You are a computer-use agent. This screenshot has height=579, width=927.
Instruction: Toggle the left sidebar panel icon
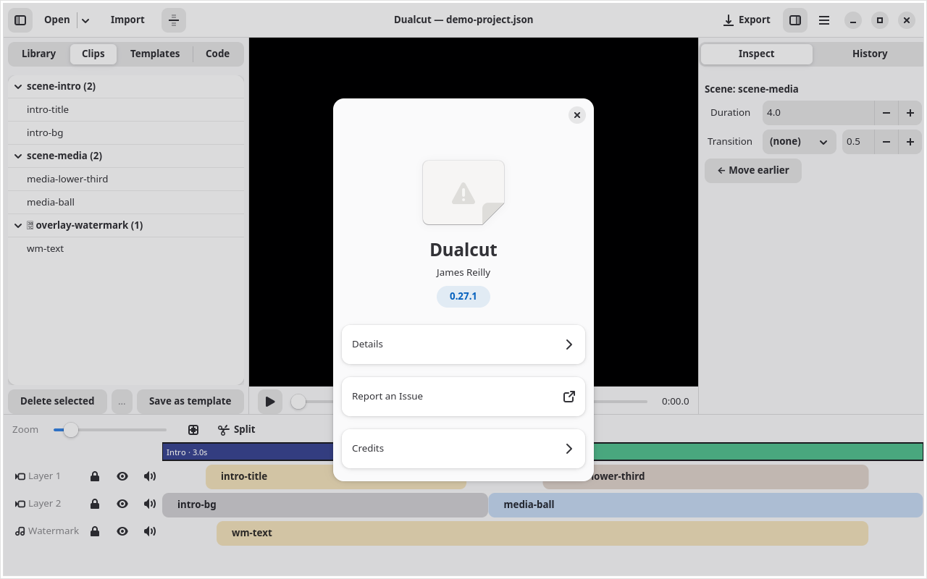tap(20, 20)
